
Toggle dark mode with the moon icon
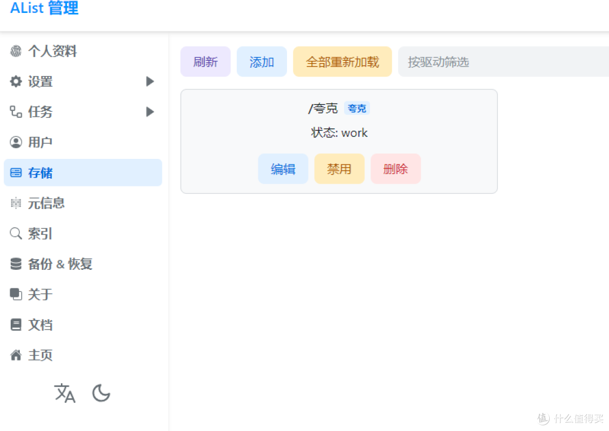101,393
